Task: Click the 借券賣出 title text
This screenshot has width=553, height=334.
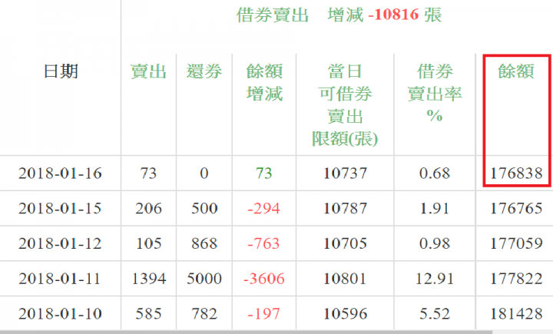Action: pos(272,15)
